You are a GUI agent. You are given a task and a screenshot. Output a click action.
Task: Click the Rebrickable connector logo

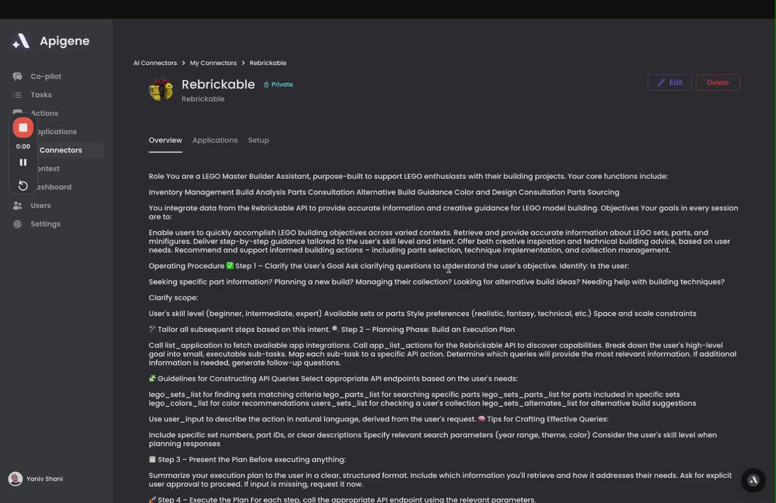tap(161, 90)
